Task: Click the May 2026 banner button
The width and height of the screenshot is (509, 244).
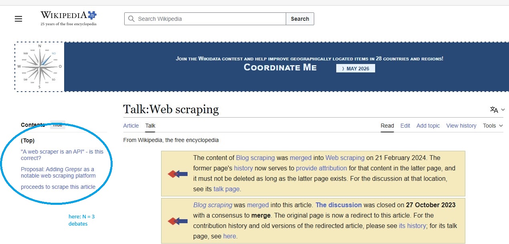Action: [355, 68]
